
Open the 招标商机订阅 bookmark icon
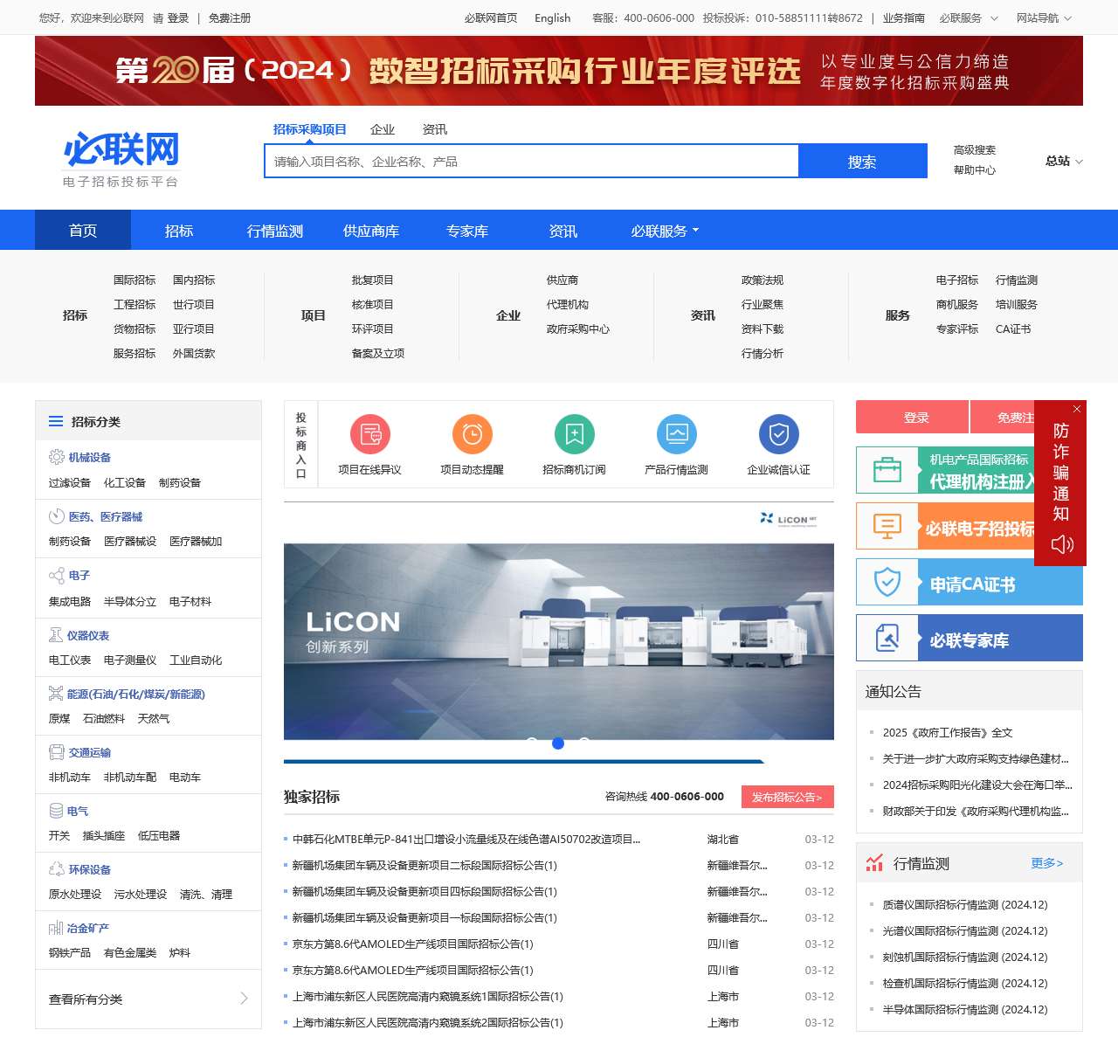click(575, 434)
